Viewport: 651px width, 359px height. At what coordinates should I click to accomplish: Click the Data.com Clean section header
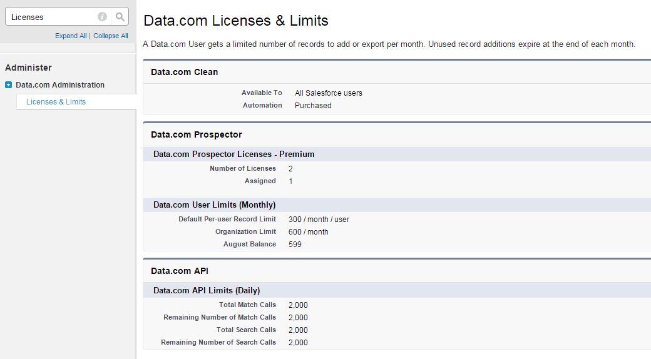(x=184, y=72)
